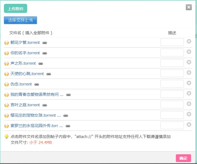The height and width of the screenshot is (164, 197).
Task: Insert 声之形.torrent file name into post
Action: (23, 63)
